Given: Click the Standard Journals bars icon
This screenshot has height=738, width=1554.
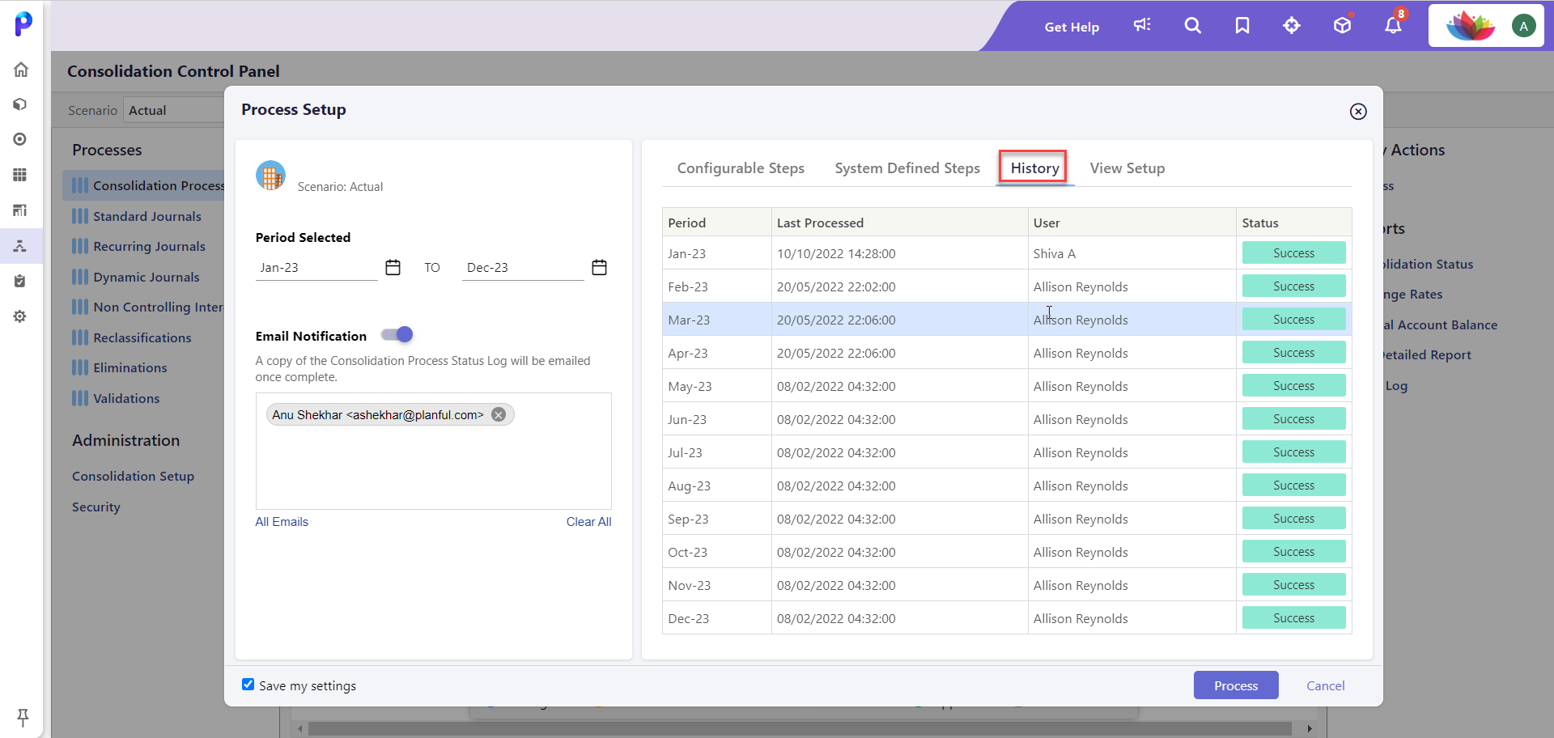Looking at the screenshot, I should coord(79,216).
